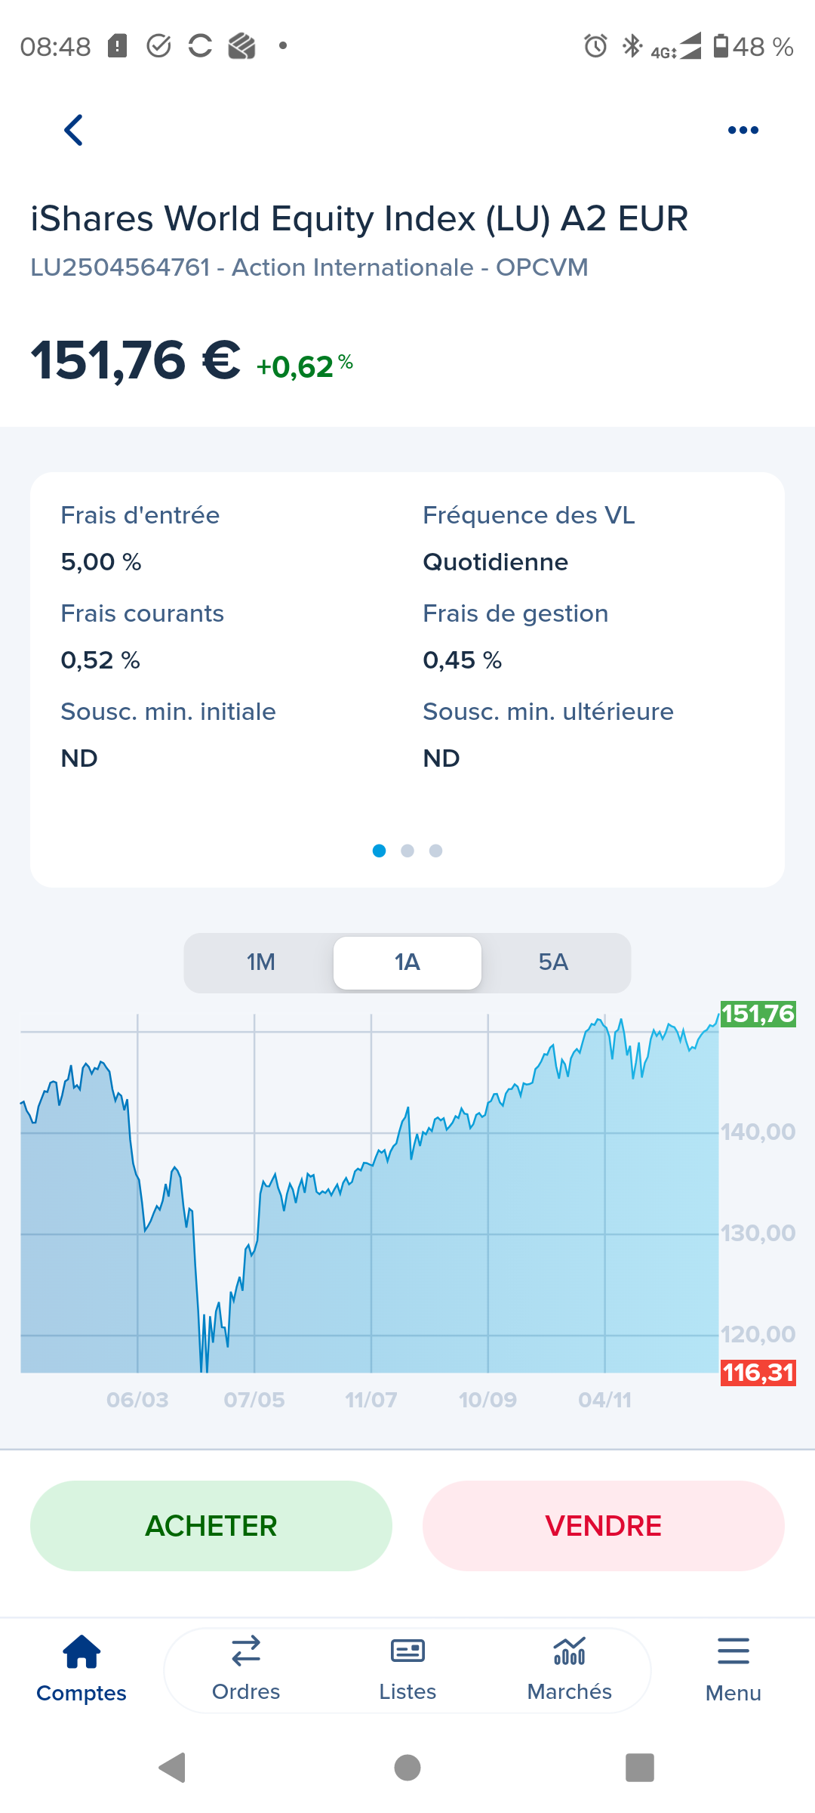Go to first info card page dot
This screenshot has height=1813, width=815.
pos(380,851)
